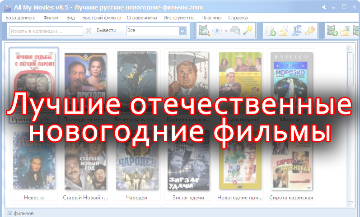Image resolution: width=360 pixels, height=217 pixels.
Task: Open the "Справочники" menu
Action: tap(142, 18)
